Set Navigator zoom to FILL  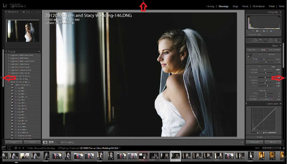(28, 12)
